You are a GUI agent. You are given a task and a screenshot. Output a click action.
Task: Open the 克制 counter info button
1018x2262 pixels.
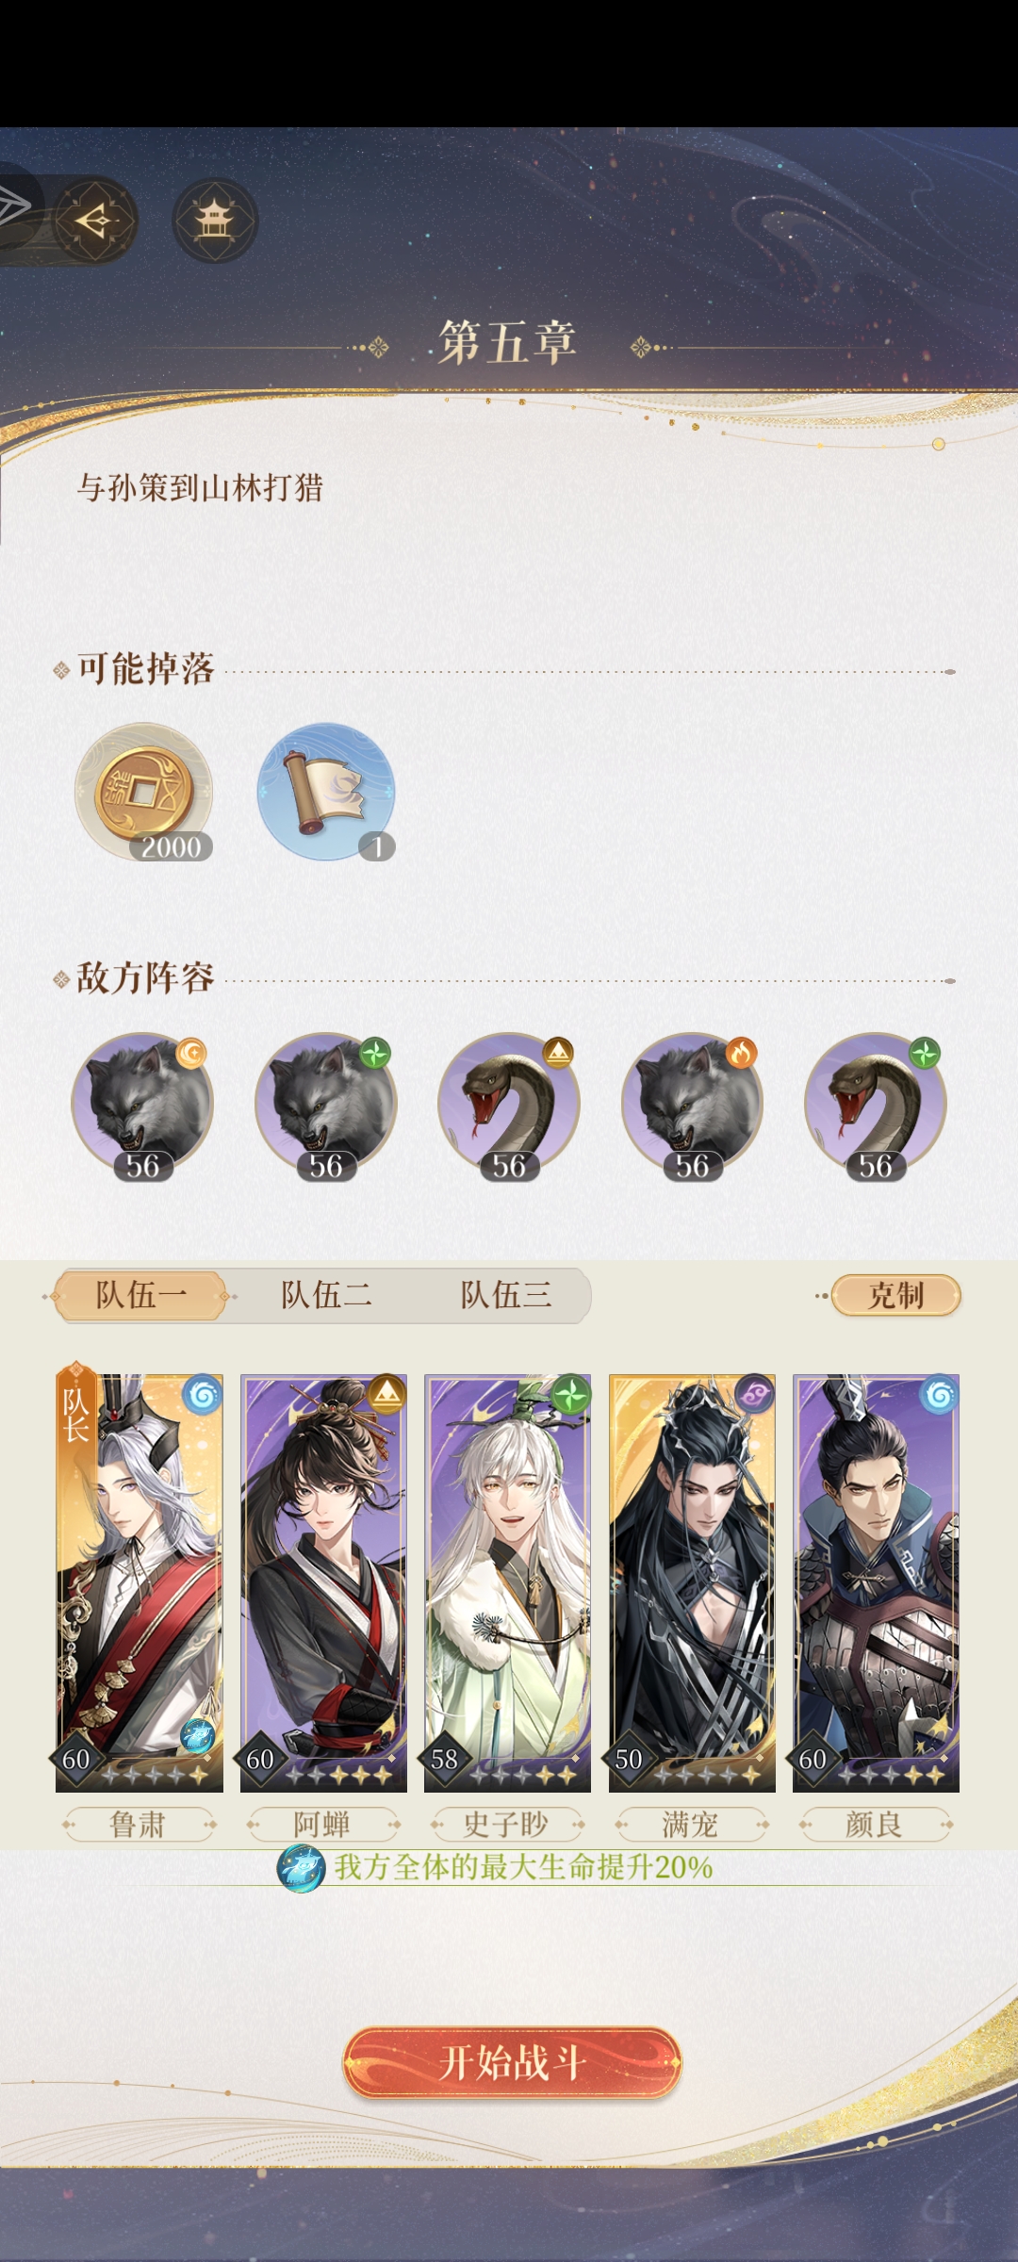point(895,1295)
